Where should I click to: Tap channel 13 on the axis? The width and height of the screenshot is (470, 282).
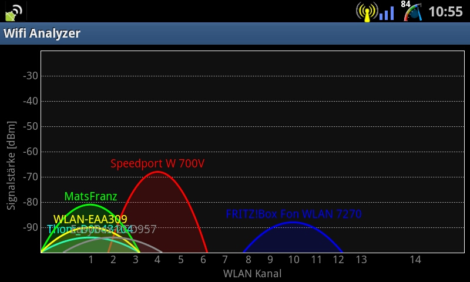[361, 260]
